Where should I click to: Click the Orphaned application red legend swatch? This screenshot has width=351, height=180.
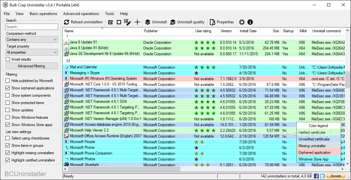318,153
